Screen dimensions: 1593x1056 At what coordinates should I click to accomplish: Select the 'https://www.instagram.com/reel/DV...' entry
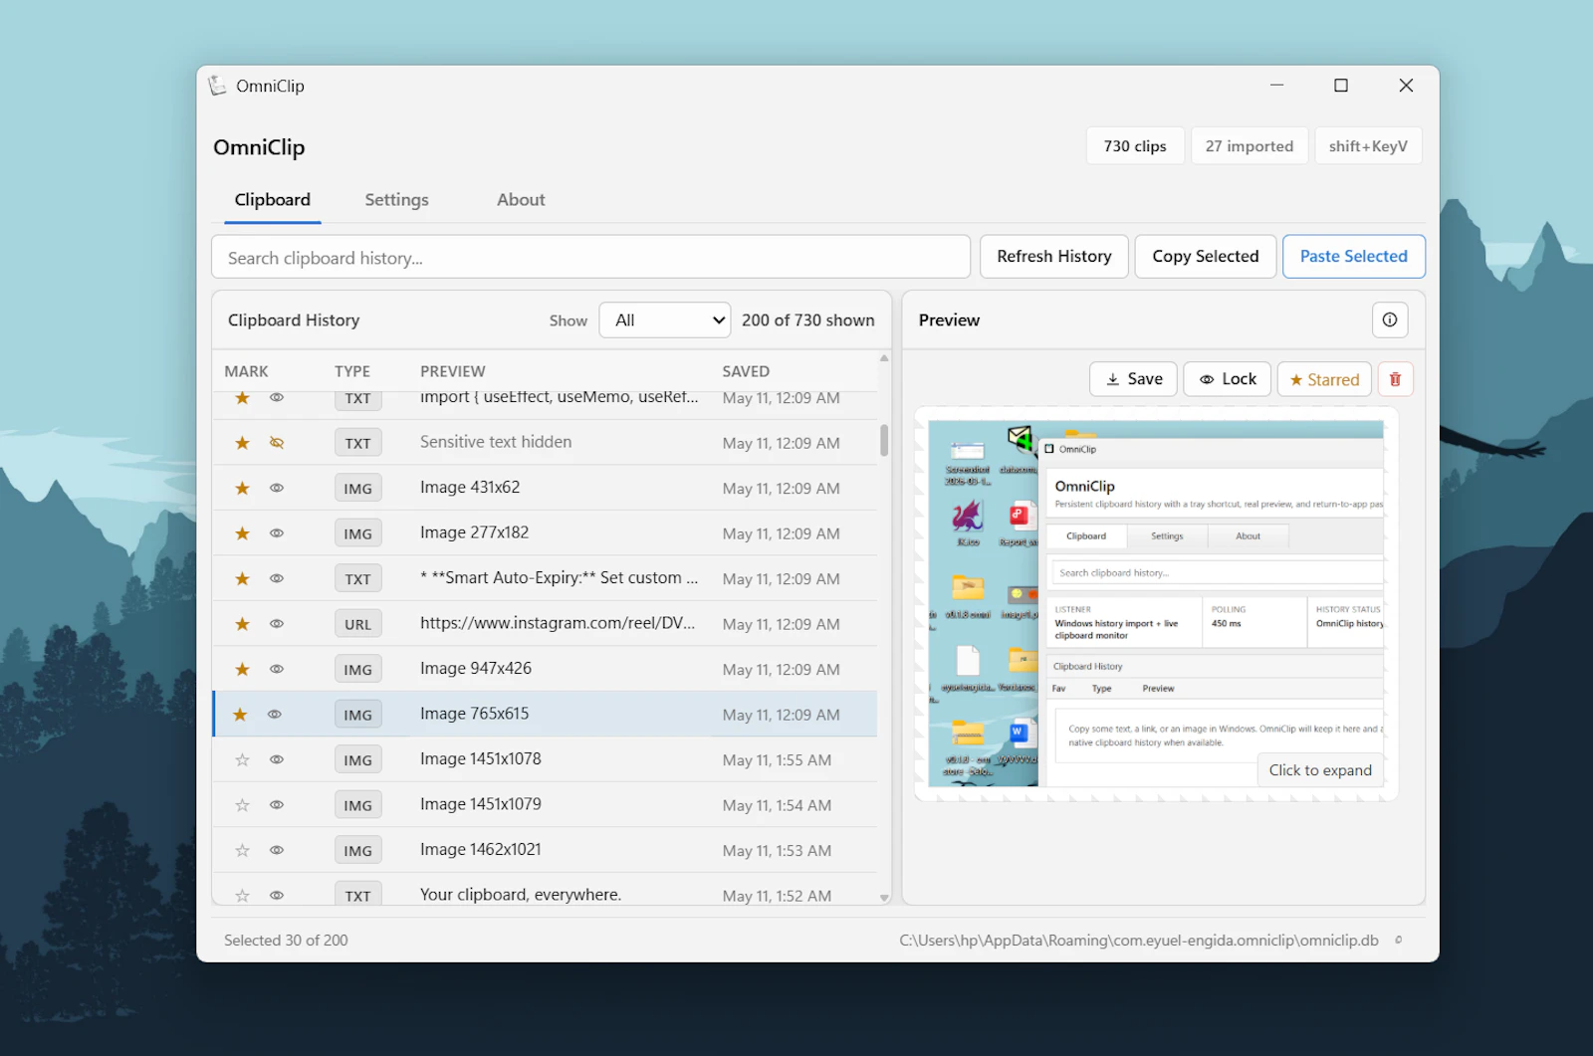coord(558,623)
